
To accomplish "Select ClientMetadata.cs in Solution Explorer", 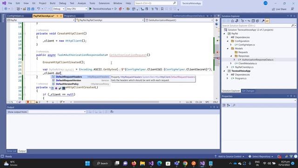I will [x=247, y=63].
